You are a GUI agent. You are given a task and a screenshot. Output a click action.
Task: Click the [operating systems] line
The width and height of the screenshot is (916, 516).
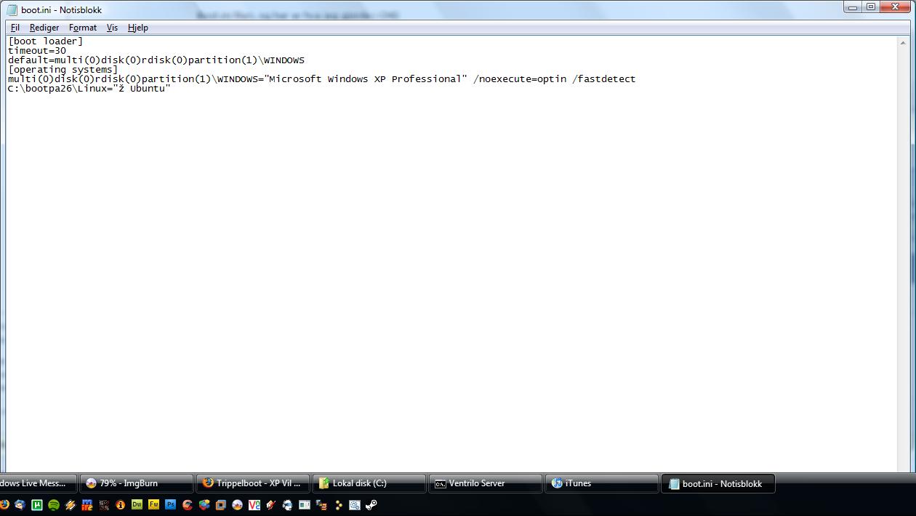click(x=63, y=70)
